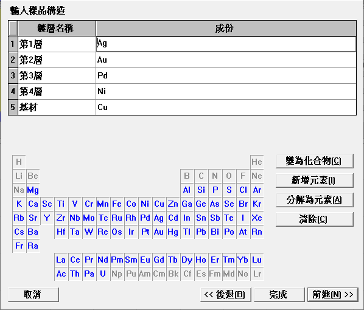Click the 清除 button
The height and width of the screenshot is (310, 364).
pos(314,219)
